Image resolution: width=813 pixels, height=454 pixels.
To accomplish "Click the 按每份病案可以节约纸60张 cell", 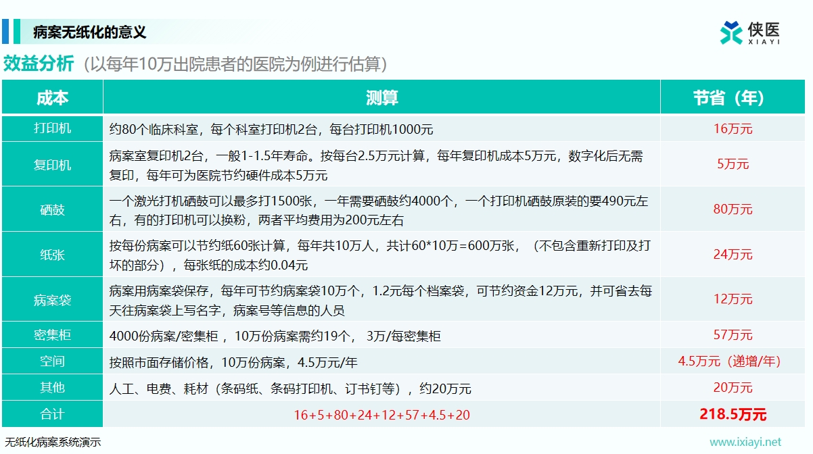I will 381,255.
